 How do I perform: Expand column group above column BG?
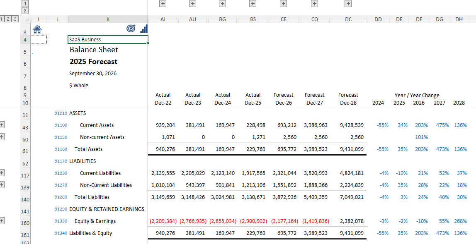(223, 4)
